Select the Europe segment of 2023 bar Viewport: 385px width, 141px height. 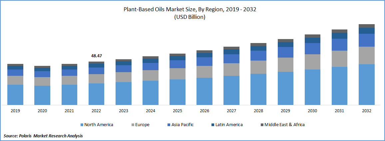tap(124, 77)
